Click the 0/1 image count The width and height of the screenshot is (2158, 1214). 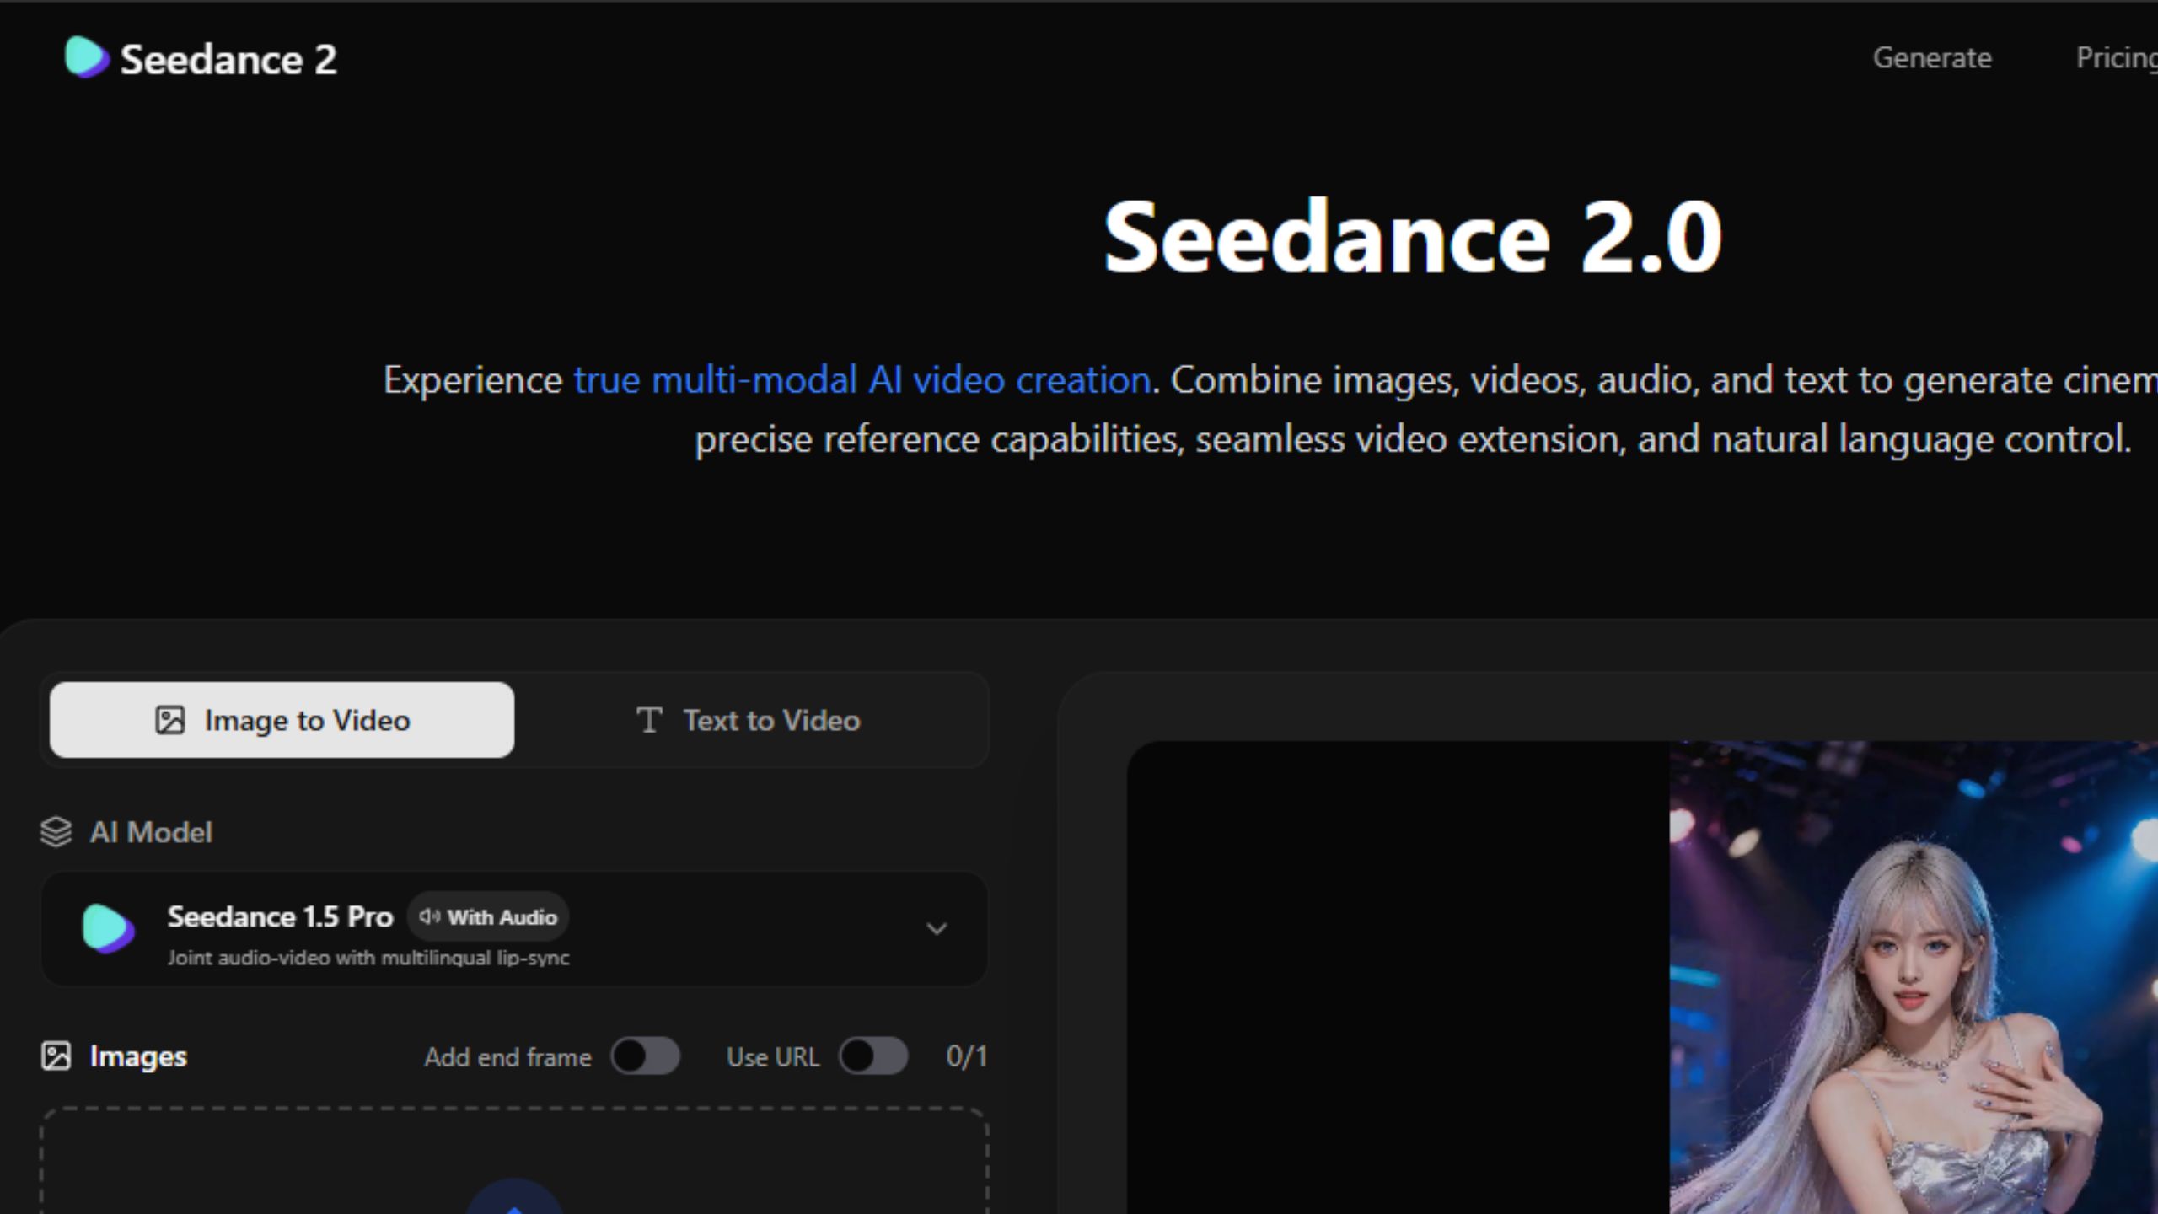pos(966,1056)
